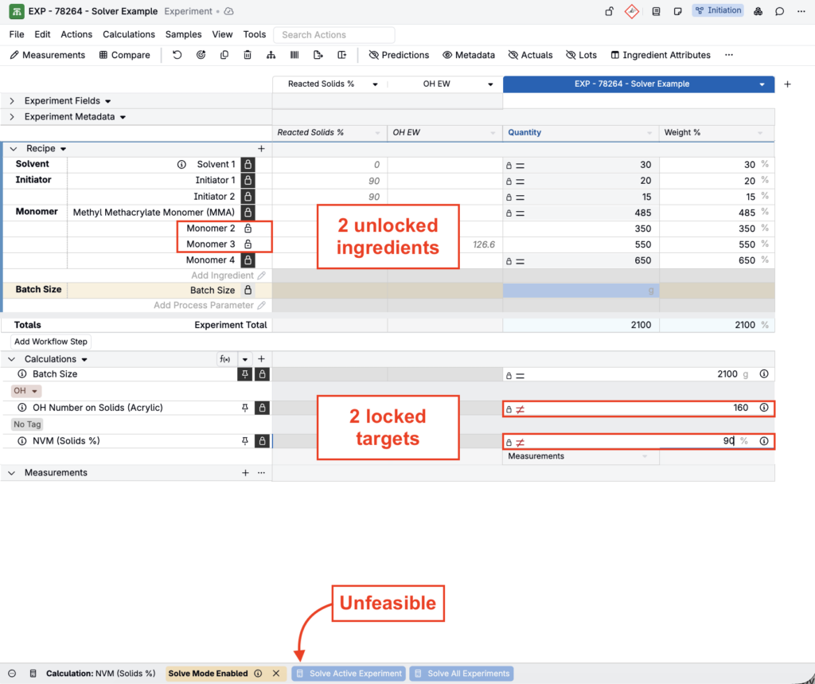Viewport: 815px width, 684px height.
Task: Click the refresh-with-plus icon in toolbar
Action: tap(201, 55)
